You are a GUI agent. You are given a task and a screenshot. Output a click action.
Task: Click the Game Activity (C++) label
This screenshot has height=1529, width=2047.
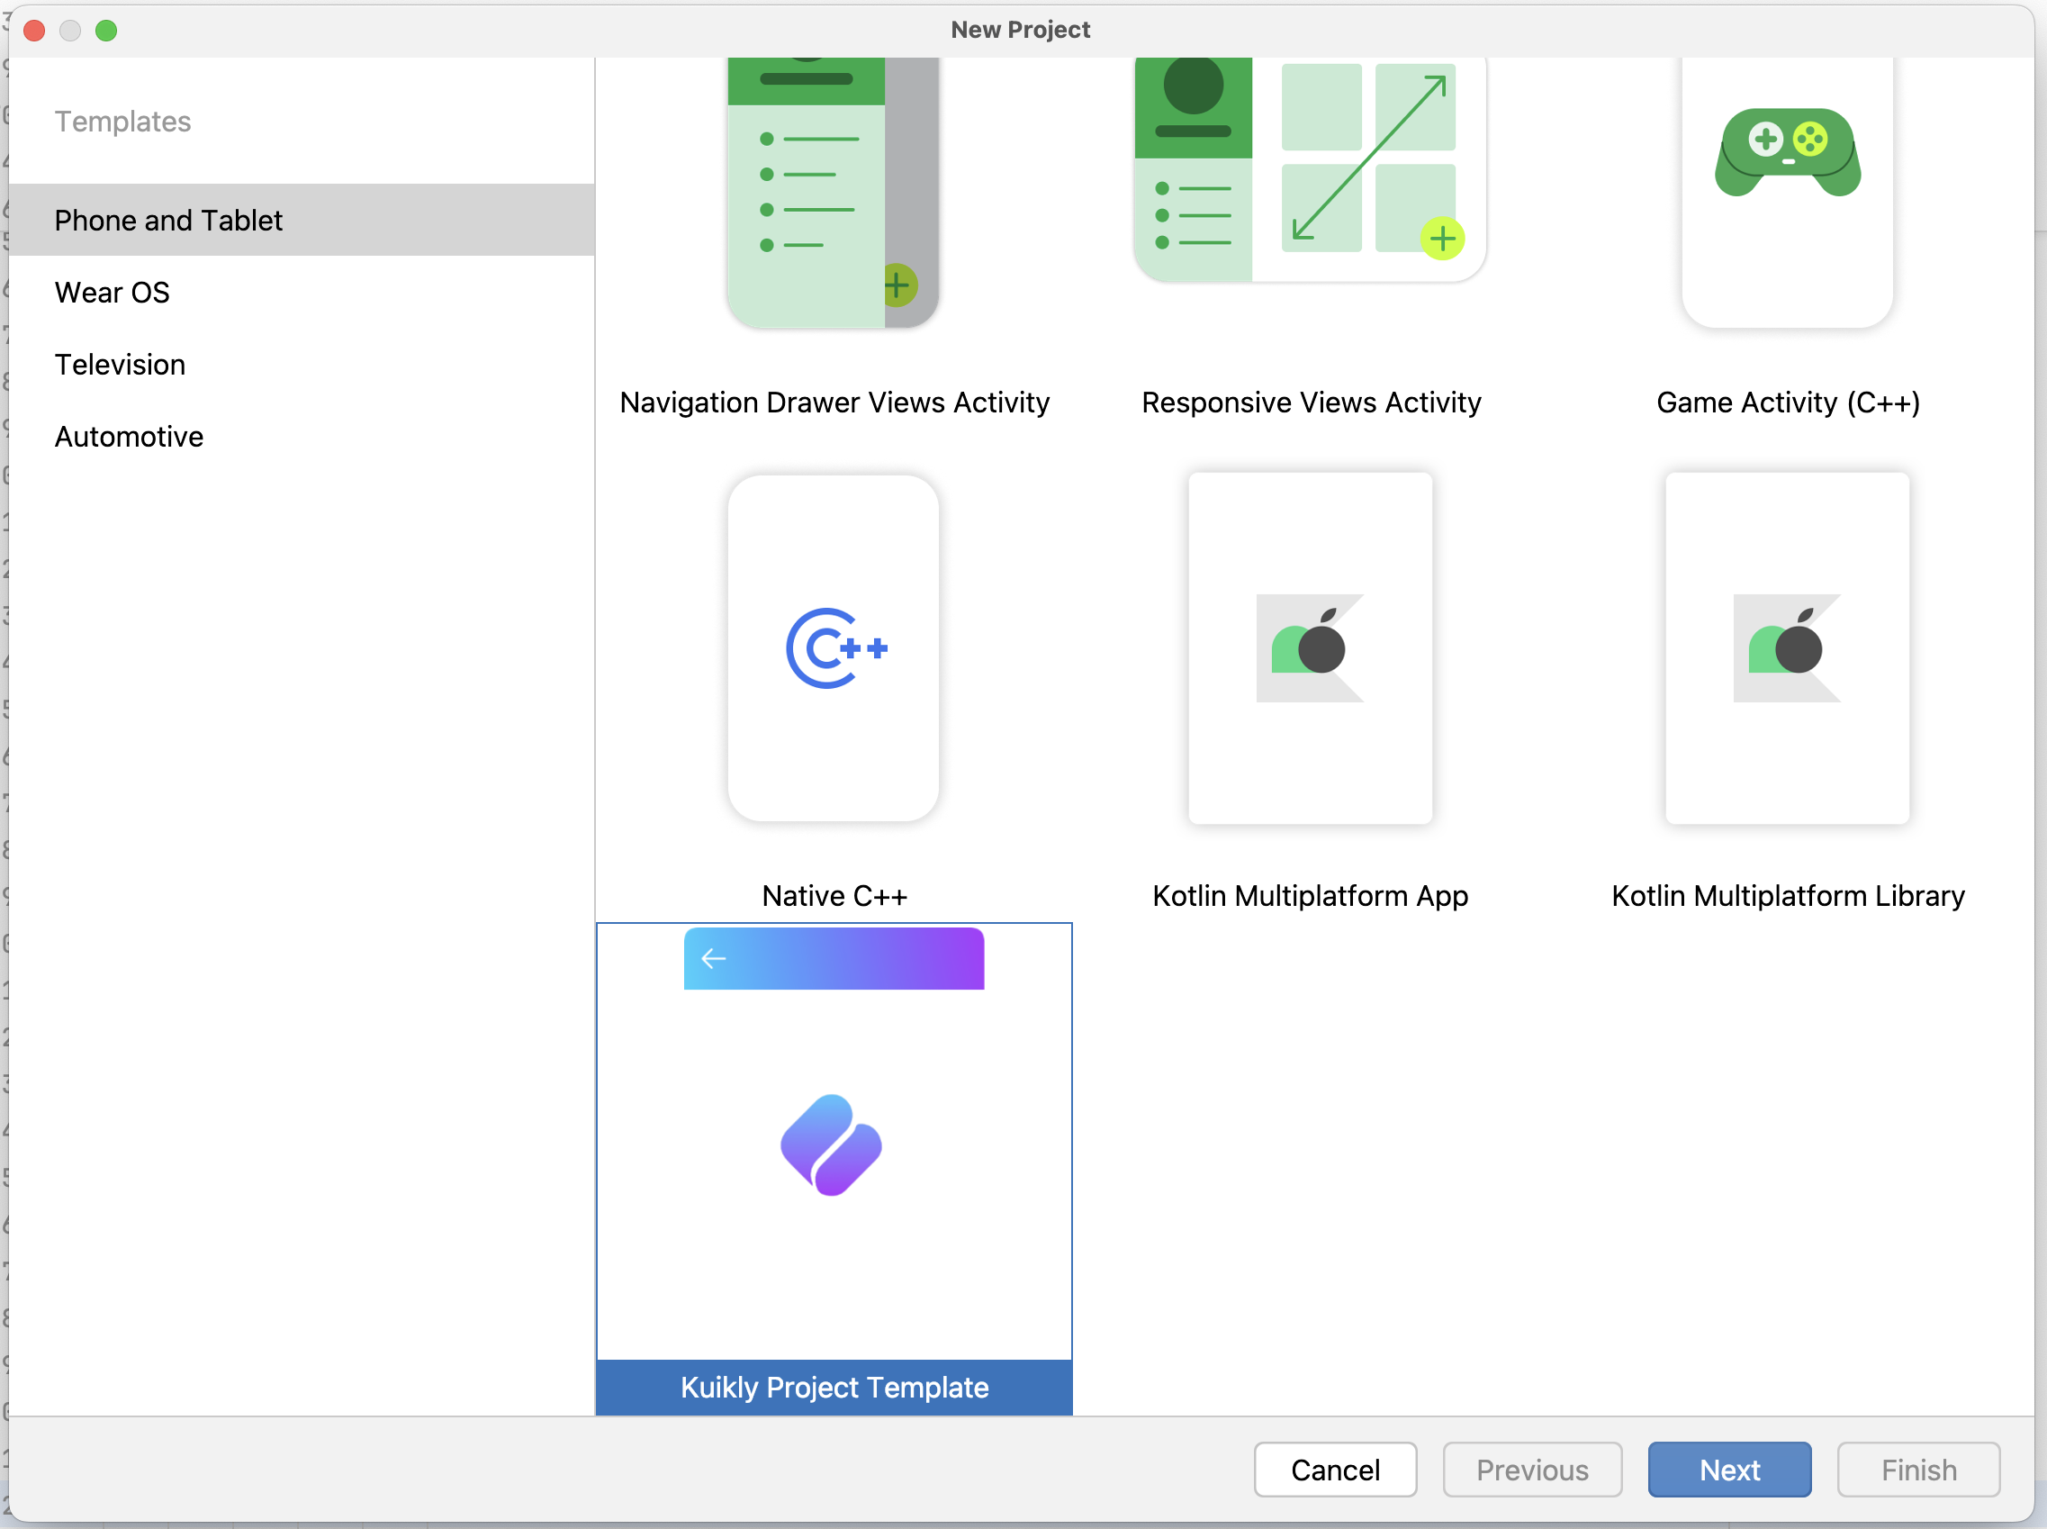click(1788, 403)
